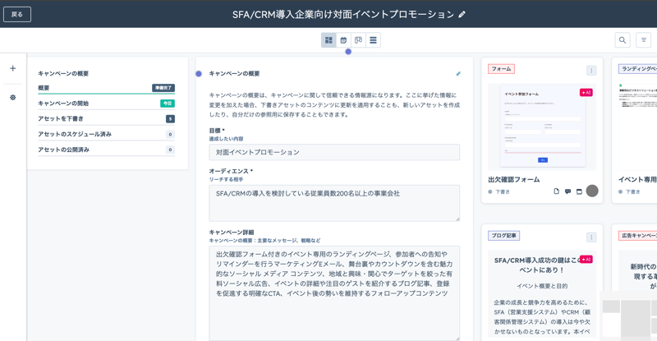Open the フォーム card three-dot menu
This screenshot has height=341, width=657.
pyautogui.click(x=591, y=71)
